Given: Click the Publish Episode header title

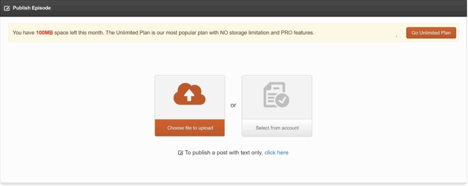Looking at the screenshot, I should pos(32,8).
